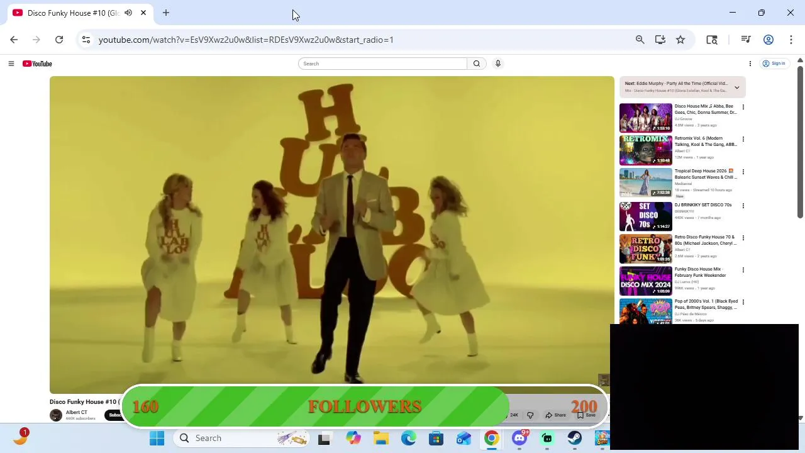Open the Chrome three-dot menu
805x453 pixels.
pyautogui.click(x=791, y=40)
